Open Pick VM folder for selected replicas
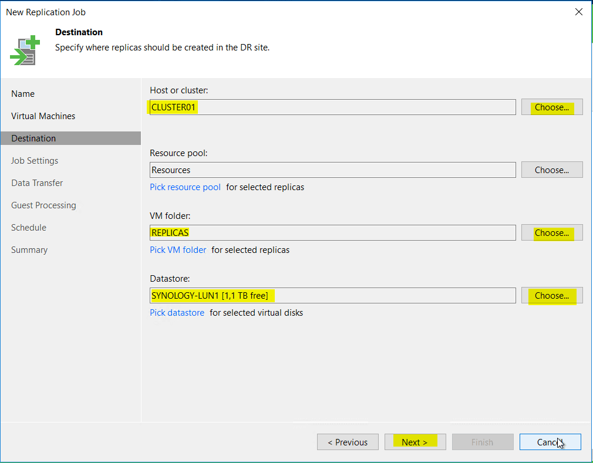The width and height of the screenshot is (593, 463). 178,249
